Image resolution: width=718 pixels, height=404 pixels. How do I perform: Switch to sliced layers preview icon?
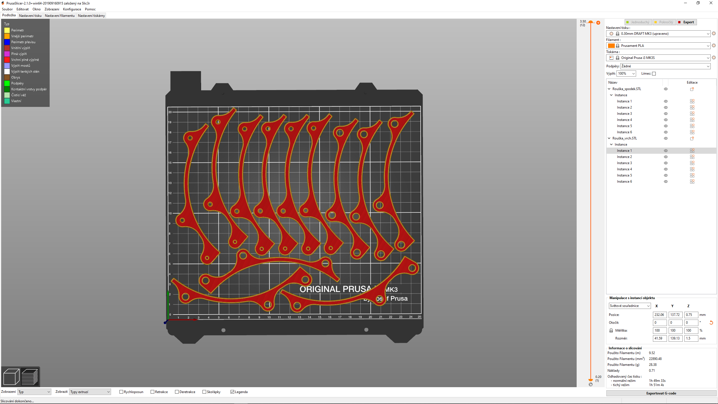(30, 377)
